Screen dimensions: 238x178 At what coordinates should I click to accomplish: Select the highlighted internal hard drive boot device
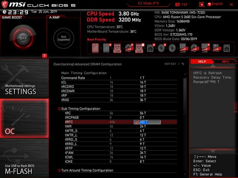coord(95,48)
